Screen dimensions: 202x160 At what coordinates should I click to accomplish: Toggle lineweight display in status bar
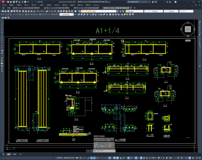click(114, 158)
